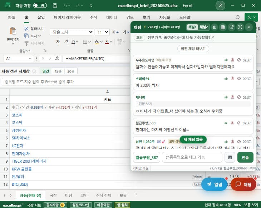
Task: Increase font size with 가▲ icon
Action: 115,32
